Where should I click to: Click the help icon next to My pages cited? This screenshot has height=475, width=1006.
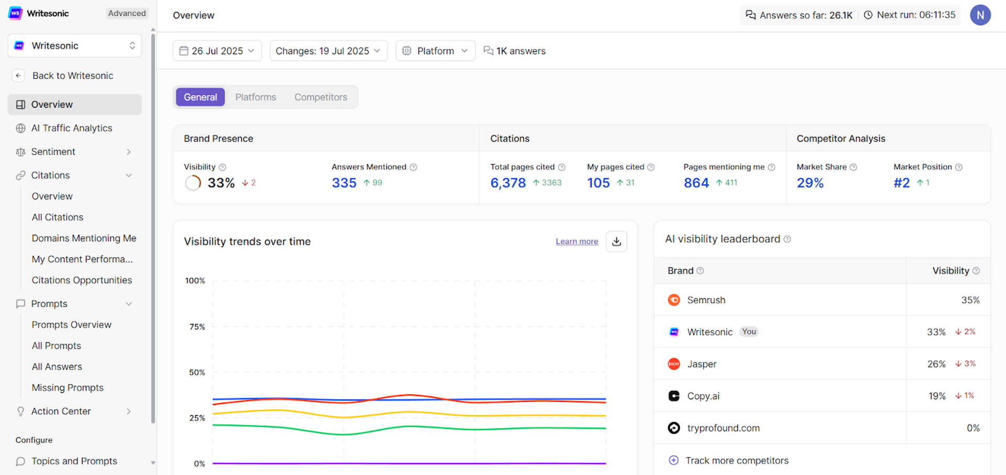[x=651, y=167]
